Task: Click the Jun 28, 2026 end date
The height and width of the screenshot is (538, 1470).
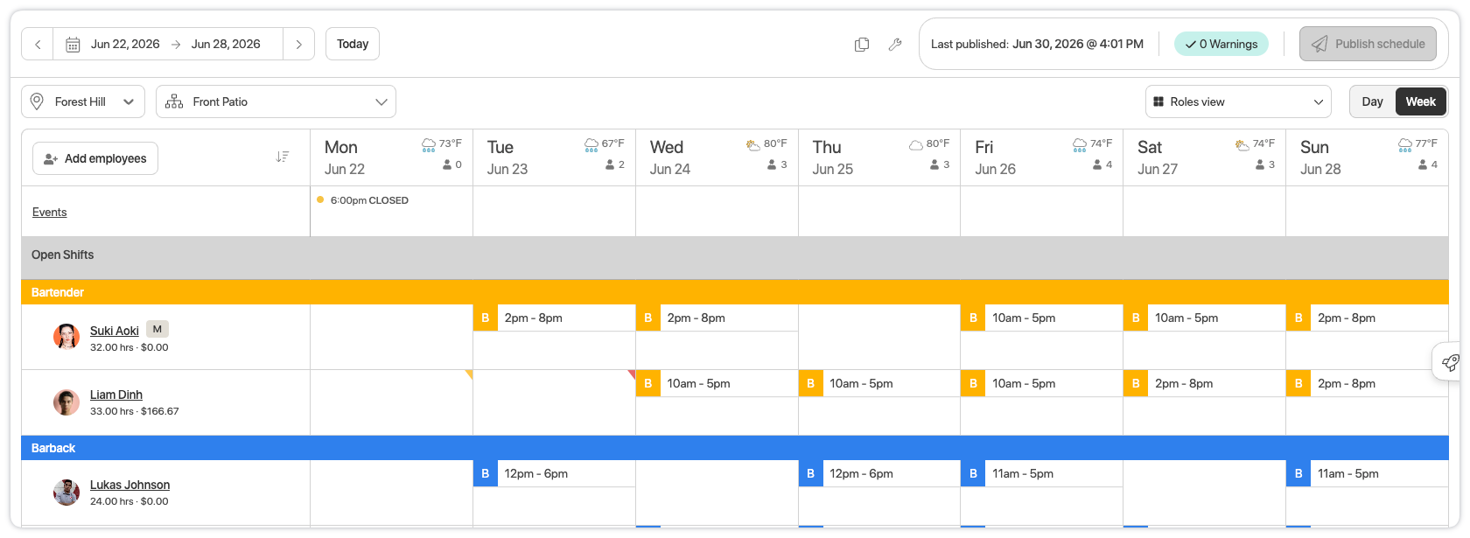Action: [226, 44]
